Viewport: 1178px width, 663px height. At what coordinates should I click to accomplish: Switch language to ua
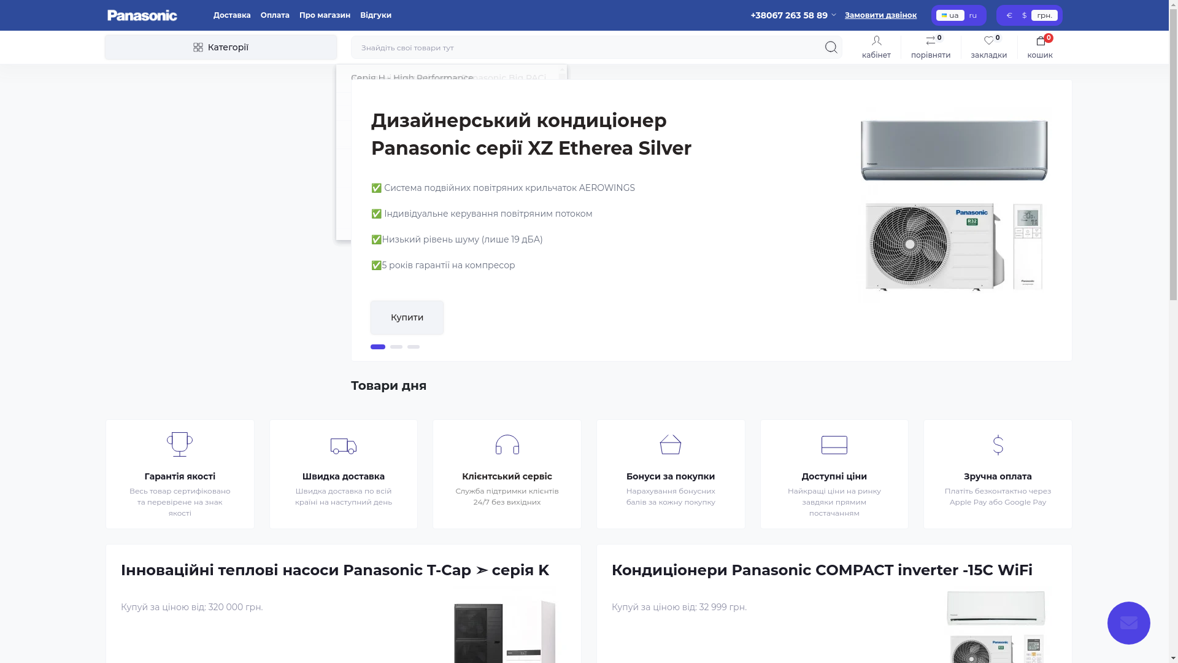(x=950, y=15)
